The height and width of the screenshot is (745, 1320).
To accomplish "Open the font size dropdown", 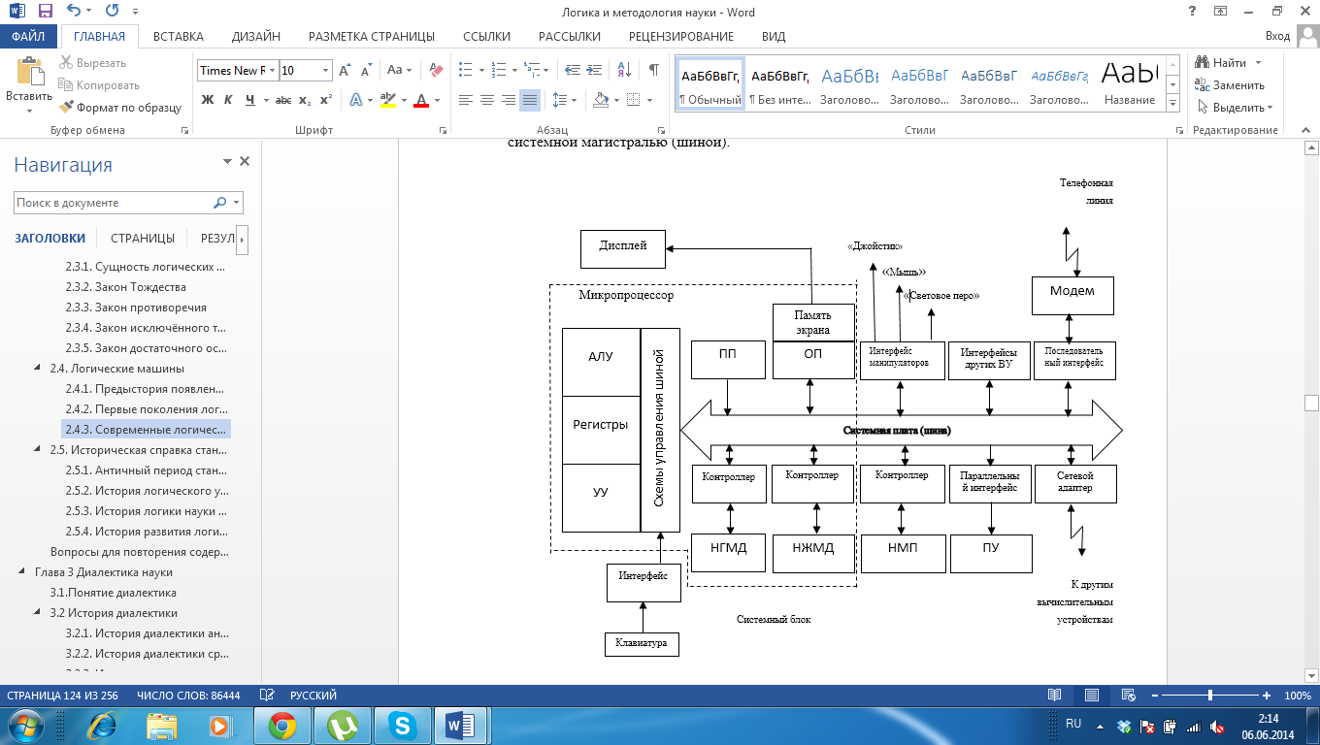I will [x=325, y=70].
